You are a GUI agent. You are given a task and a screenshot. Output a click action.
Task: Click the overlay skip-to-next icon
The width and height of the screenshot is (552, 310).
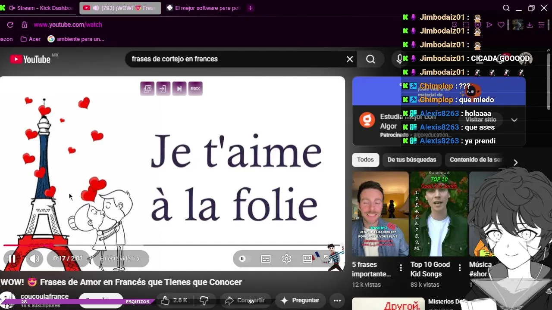click(179, 89)
